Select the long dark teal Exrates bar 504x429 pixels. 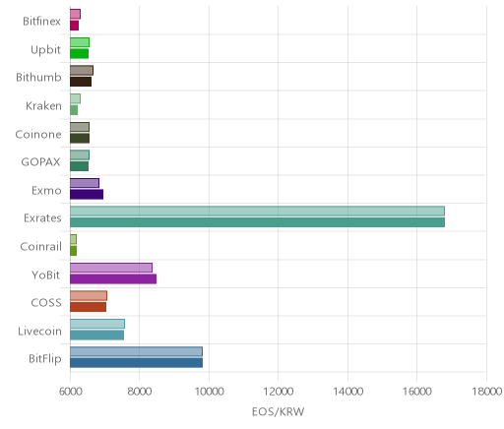(257, 222)
